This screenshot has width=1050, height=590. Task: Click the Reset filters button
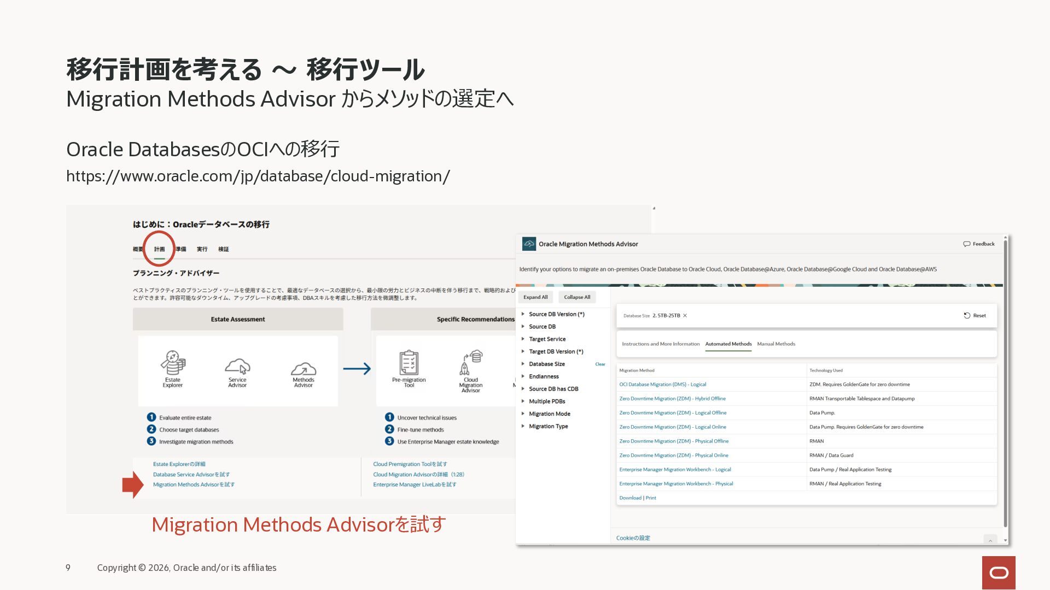[975, 316]
